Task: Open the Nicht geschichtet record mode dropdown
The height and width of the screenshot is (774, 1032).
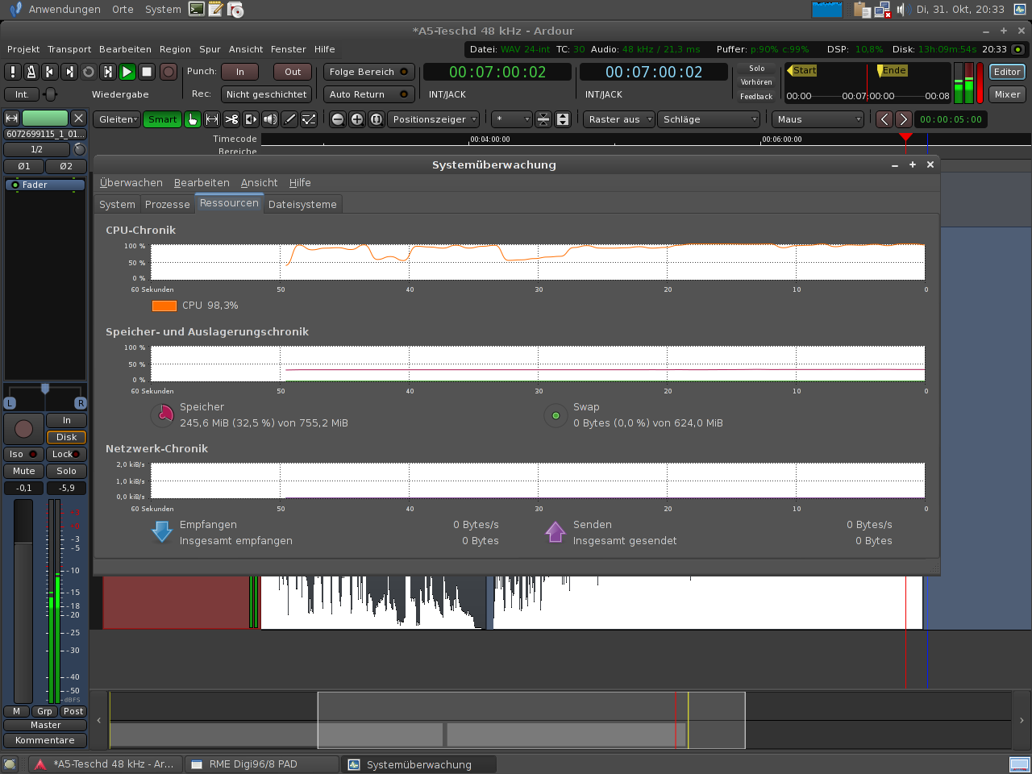Action: pos(267,94)
